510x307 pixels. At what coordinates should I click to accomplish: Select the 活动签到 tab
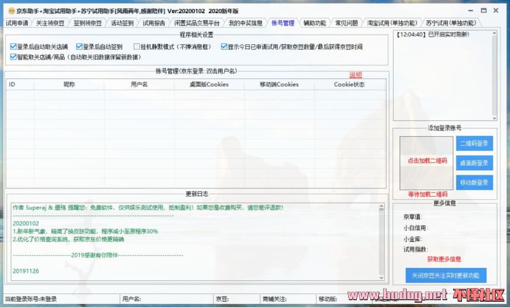(122, 23)
